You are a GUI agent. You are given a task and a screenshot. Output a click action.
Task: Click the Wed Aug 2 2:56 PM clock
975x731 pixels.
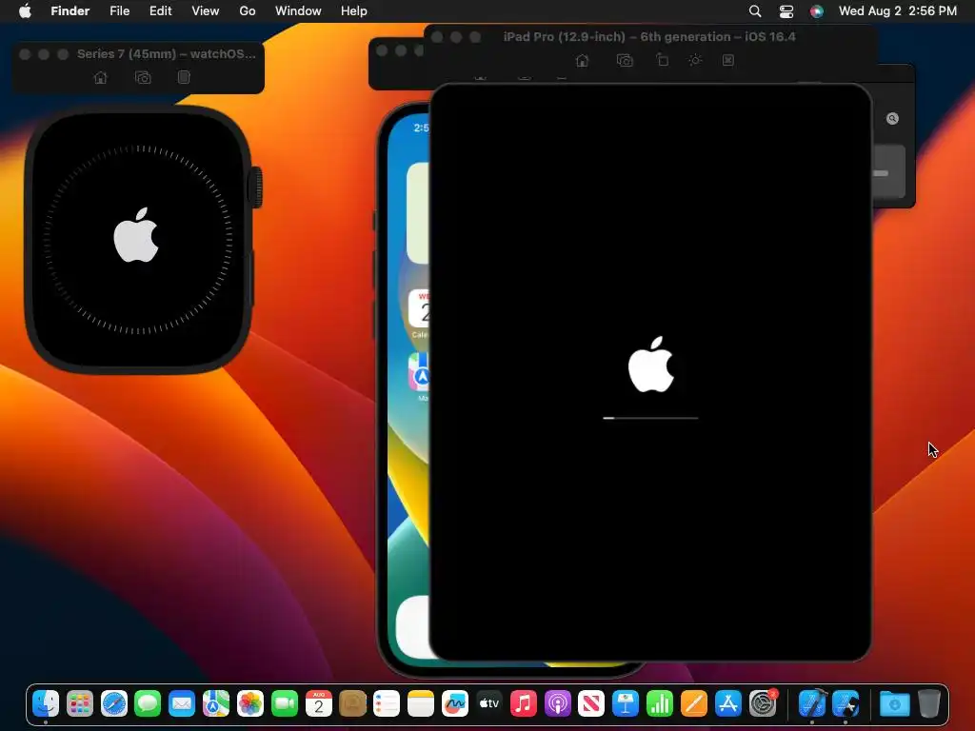click(897, 10)
